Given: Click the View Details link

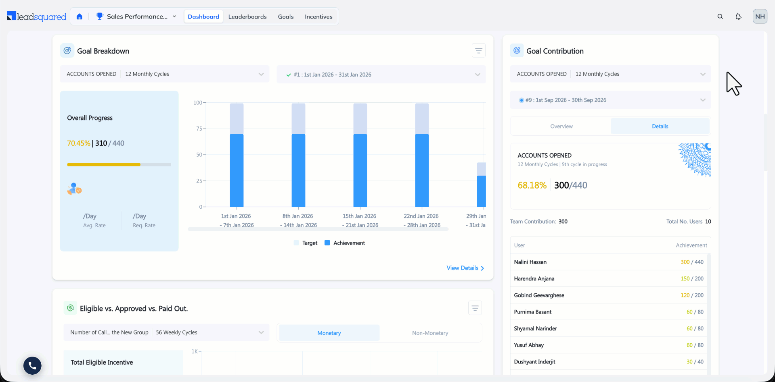Looking at the screenshot, I should (x=465, y=268).
